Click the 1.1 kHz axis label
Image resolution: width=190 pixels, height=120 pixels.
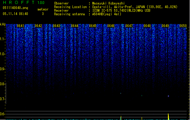[x=2, y=39]
